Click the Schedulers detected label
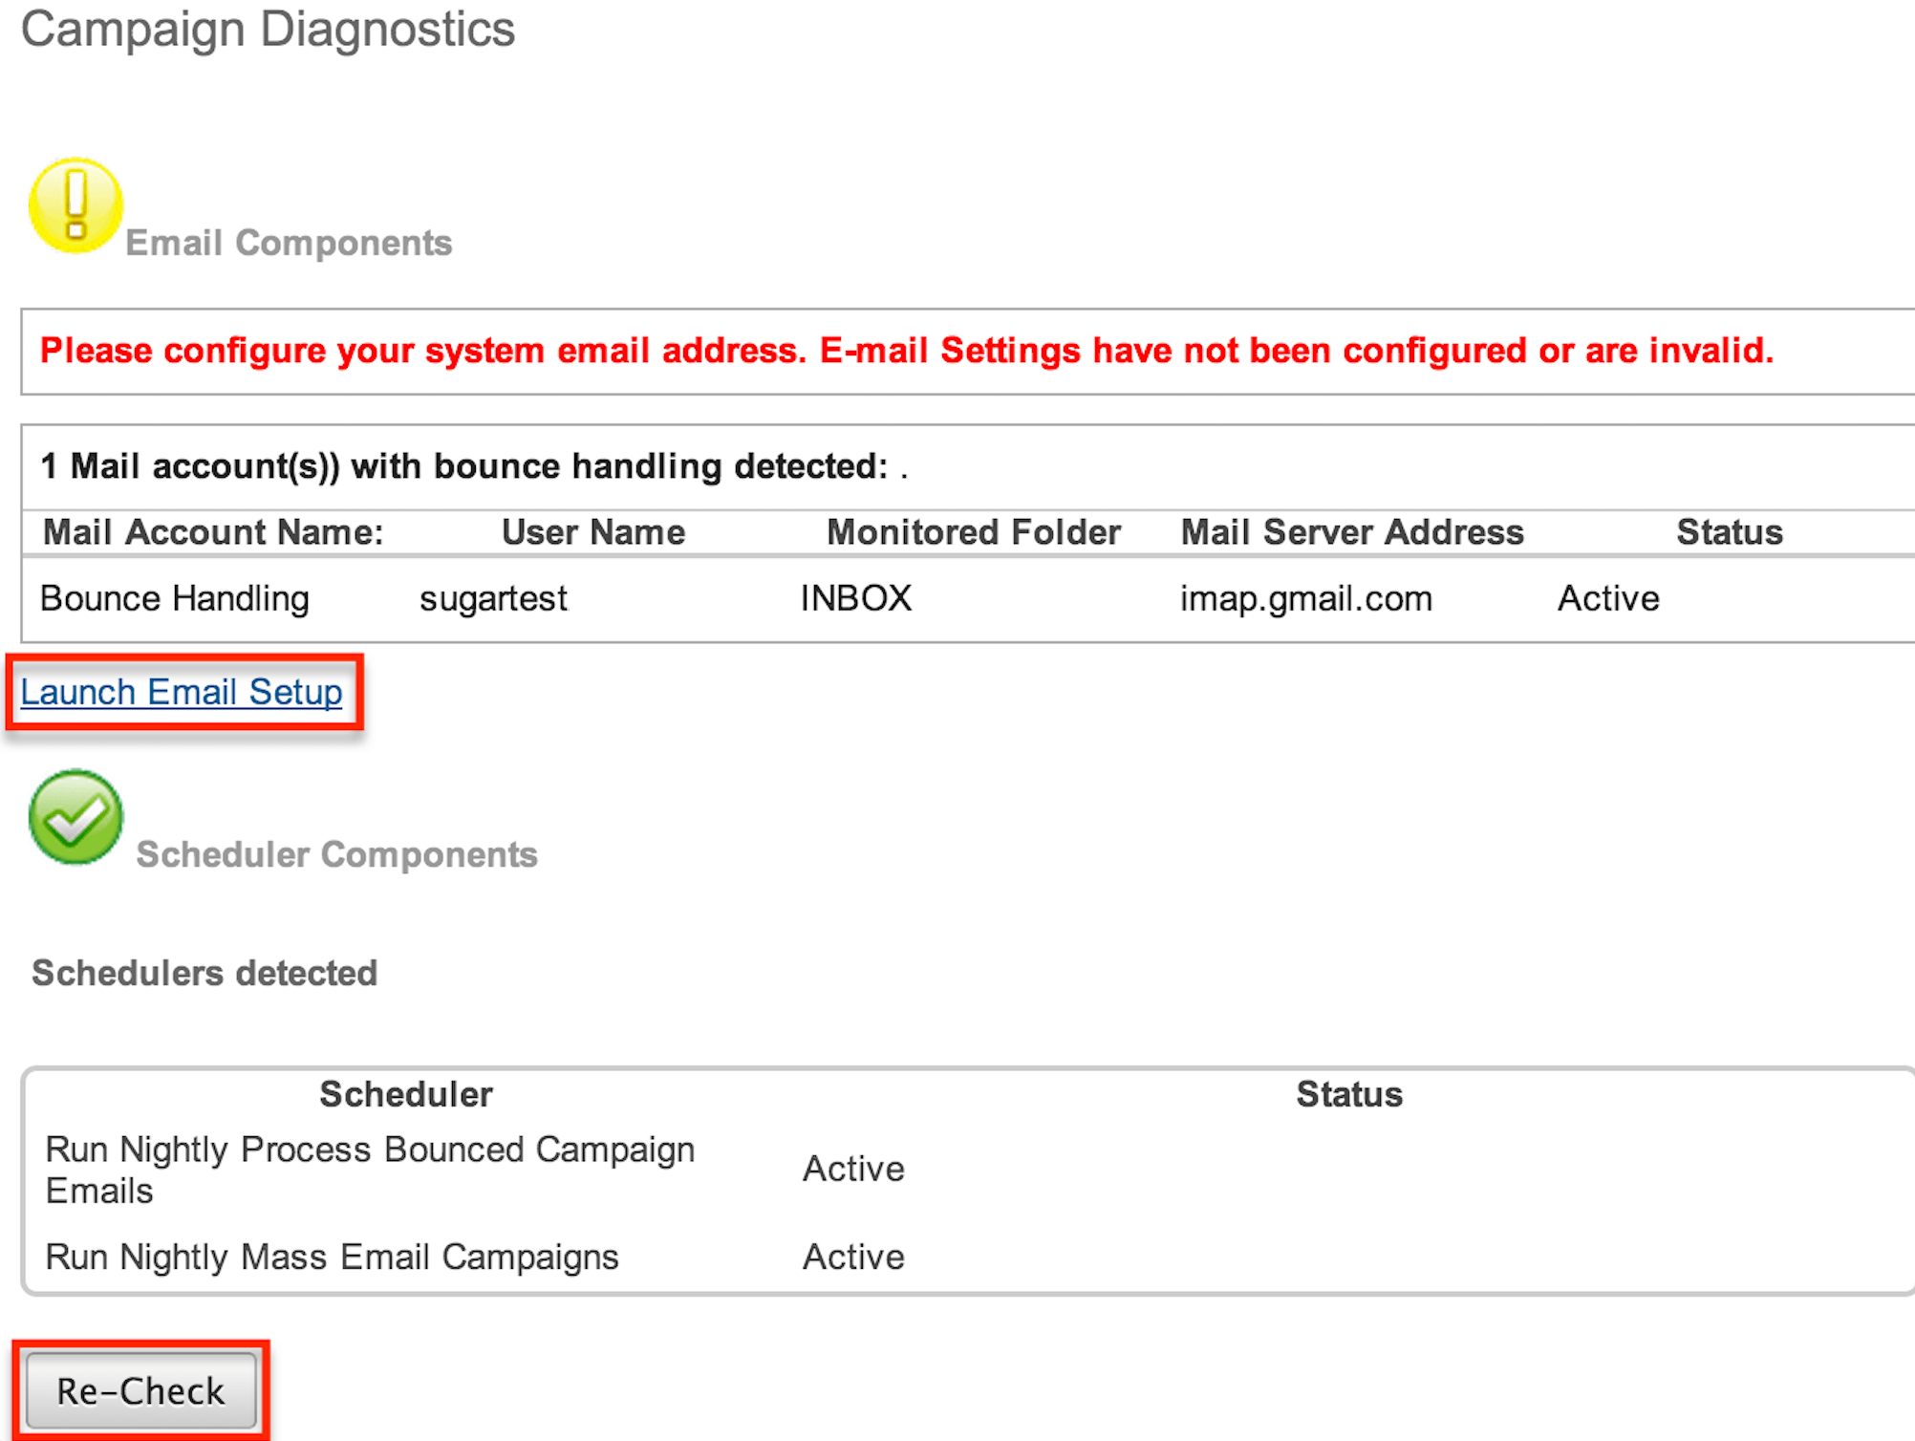 (204, 973)
